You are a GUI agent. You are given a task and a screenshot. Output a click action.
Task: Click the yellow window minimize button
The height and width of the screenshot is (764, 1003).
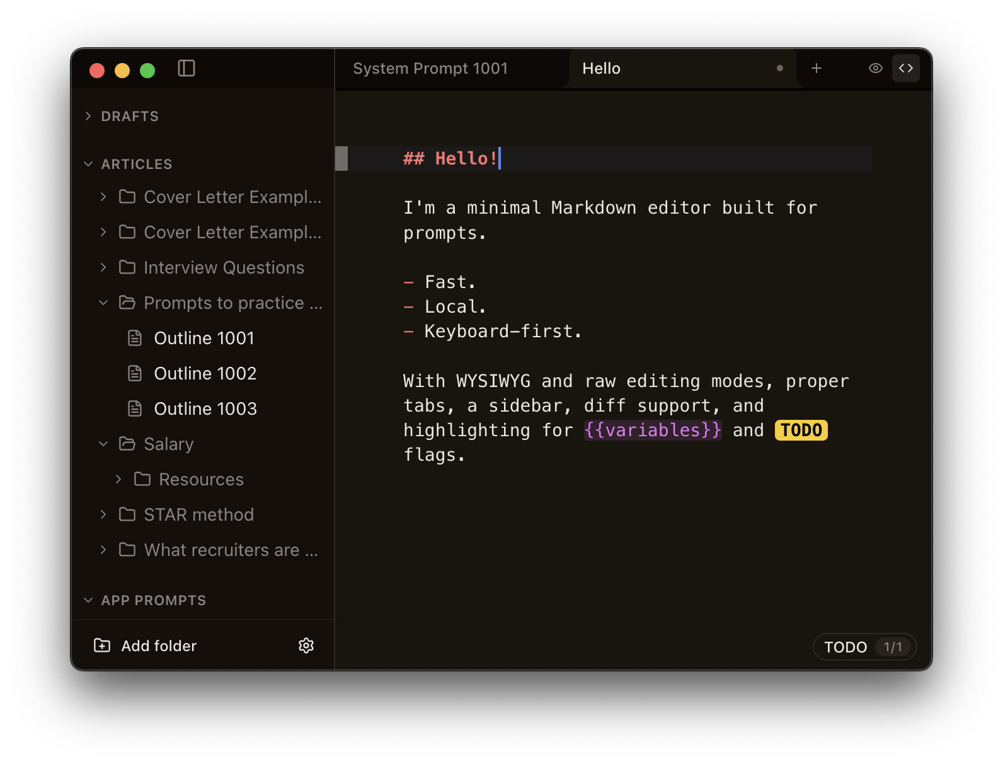click(x=122, y=70)
